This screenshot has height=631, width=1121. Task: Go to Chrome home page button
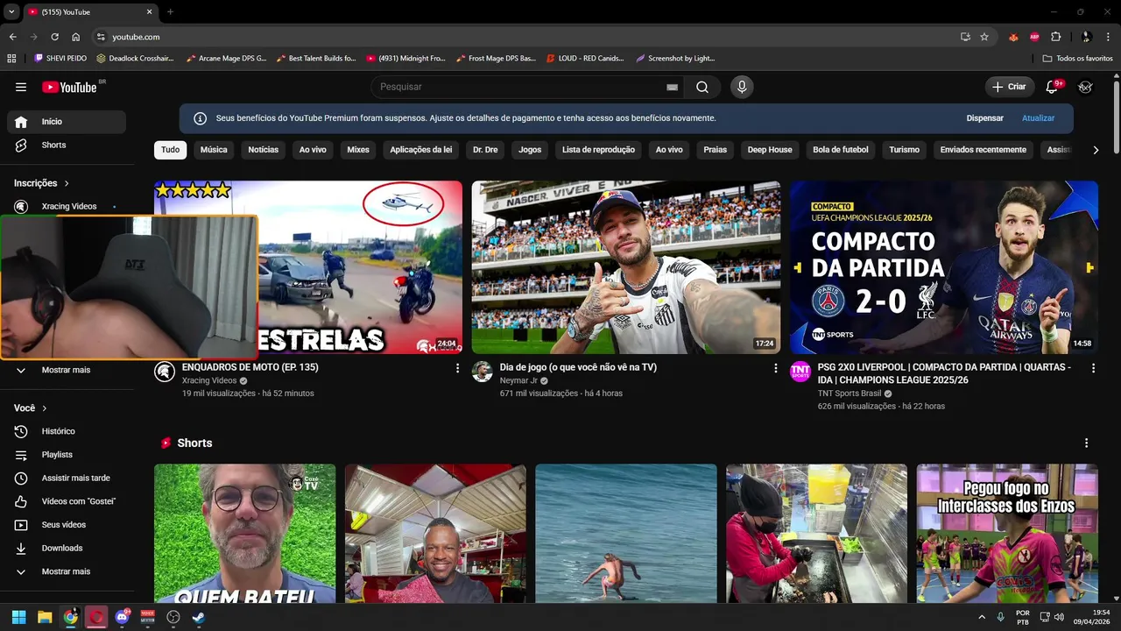pyautogui.click(x=76, y=37)
